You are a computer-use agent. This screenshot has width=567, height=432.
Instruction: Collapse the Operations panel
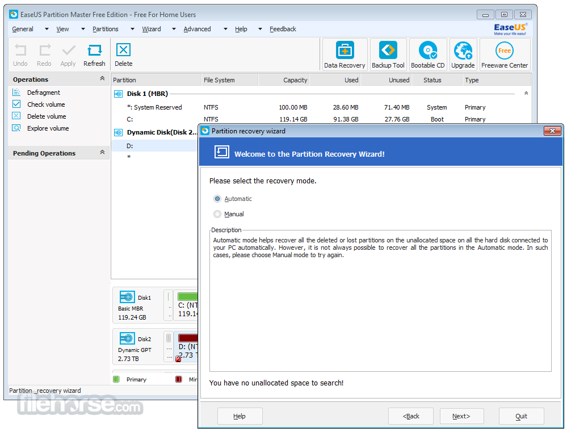[x=102, y=78]
